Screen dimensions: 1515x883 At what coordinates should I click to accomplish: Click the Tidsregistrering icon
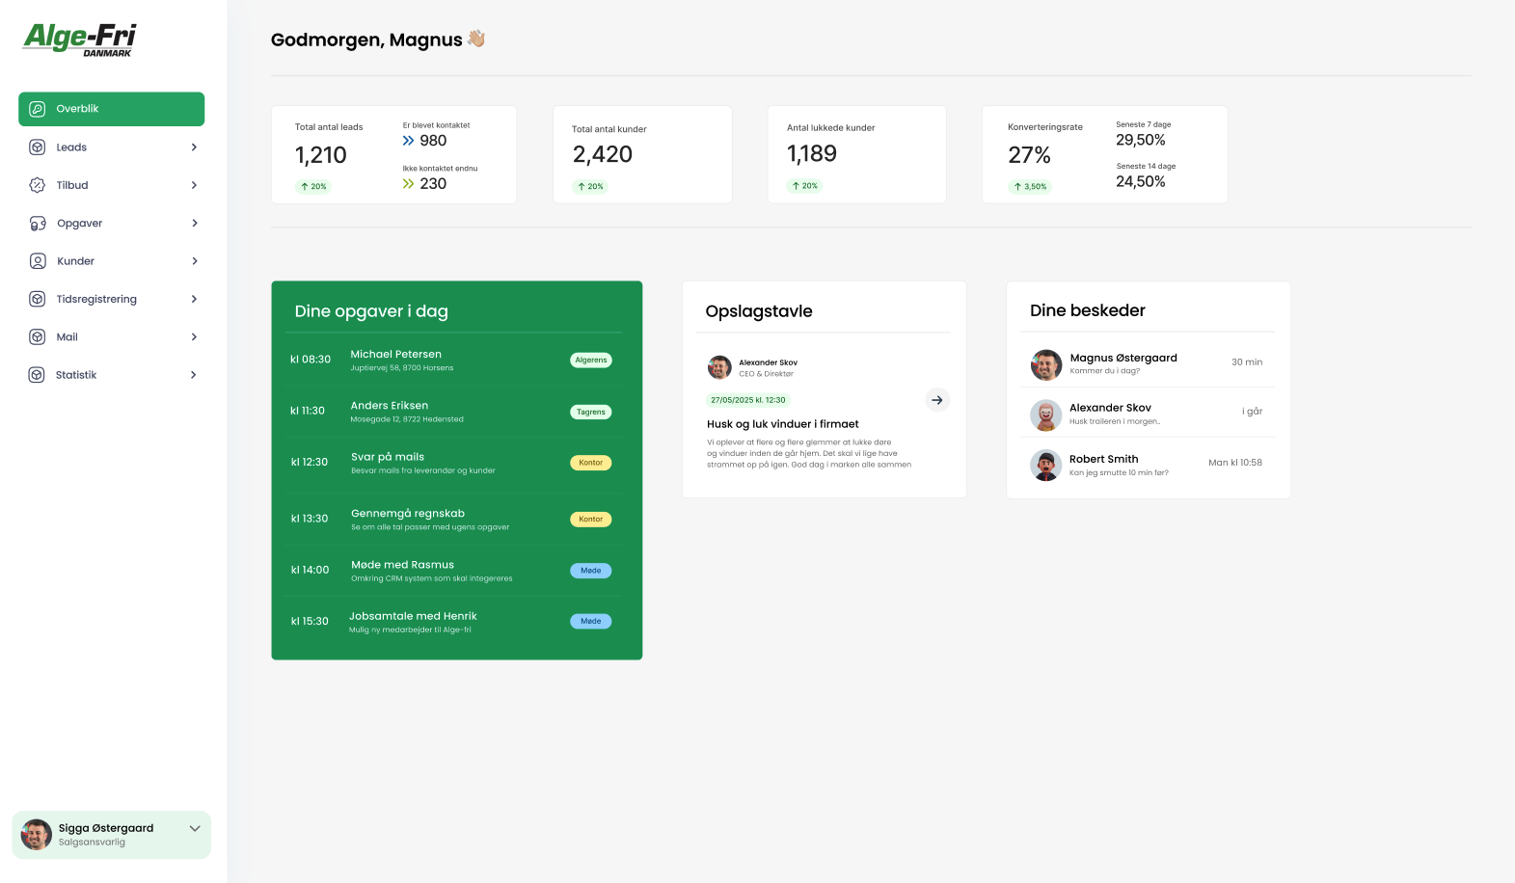pos(37,299)
